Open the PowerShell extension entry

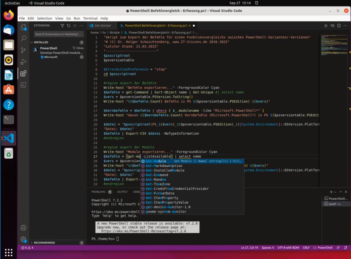tap(58, 53)
